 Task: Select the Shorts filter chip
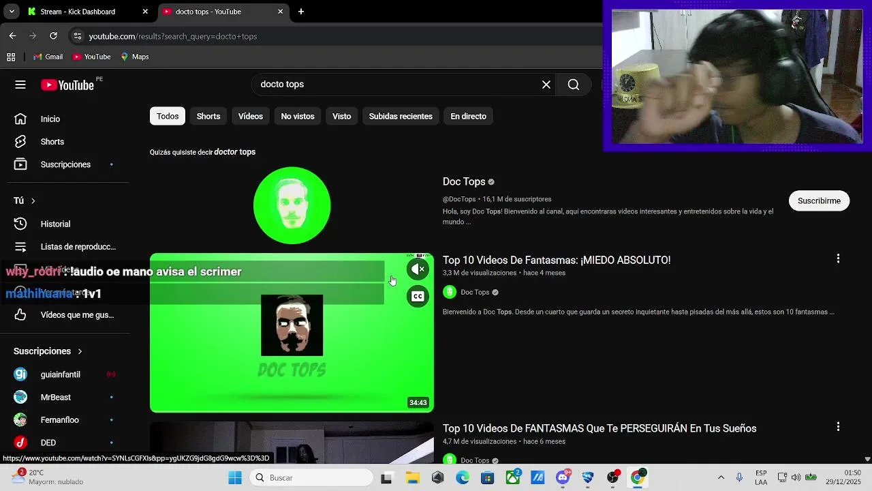(208, 117)
